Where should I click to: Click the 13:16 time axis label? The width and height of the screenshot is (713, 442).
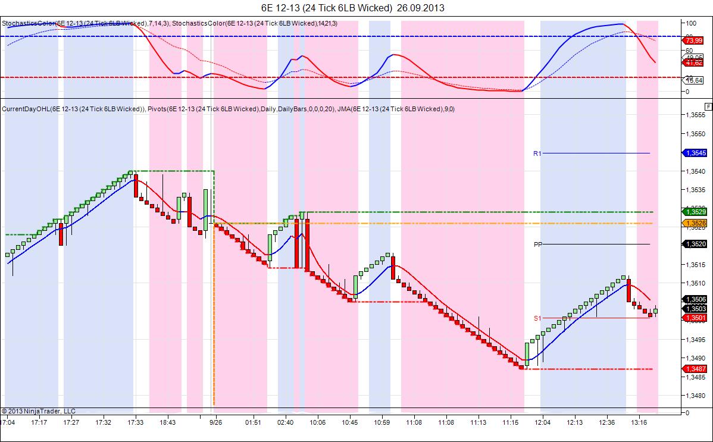(x=639, y=422)
